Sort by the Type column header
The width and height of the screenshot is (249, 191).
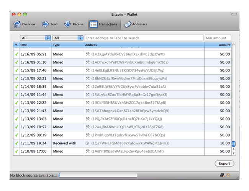point(68,45)
